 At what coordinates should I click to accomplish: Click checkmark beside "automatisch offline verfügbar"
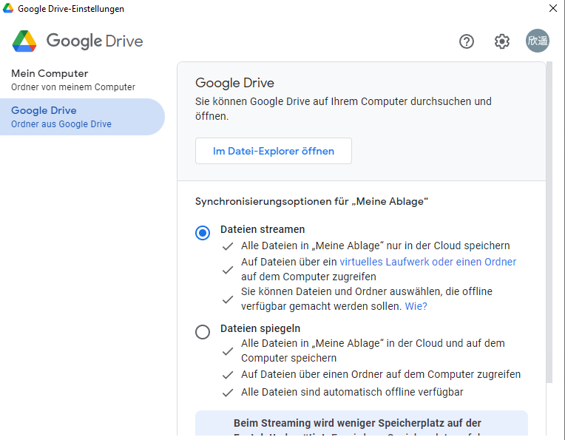pyautogui.click(x=228, y=393)
